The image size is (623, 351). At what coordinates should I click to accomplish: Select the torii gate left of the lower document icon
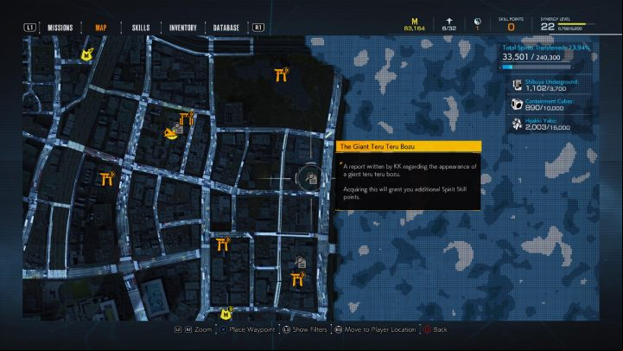click(x=223, y=244)
